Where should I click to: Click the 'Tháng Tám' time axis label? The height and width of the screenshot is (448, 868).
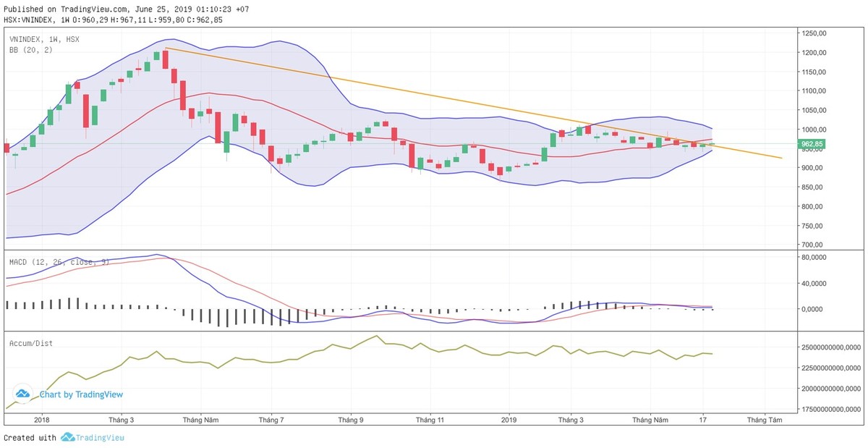pyautogui.click(x=764, y=419)
